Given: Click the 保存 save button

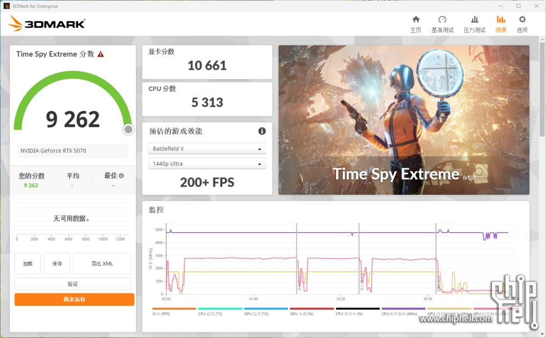Looking at the screenshot, I should pyautogui.click(x=57, y=263).
